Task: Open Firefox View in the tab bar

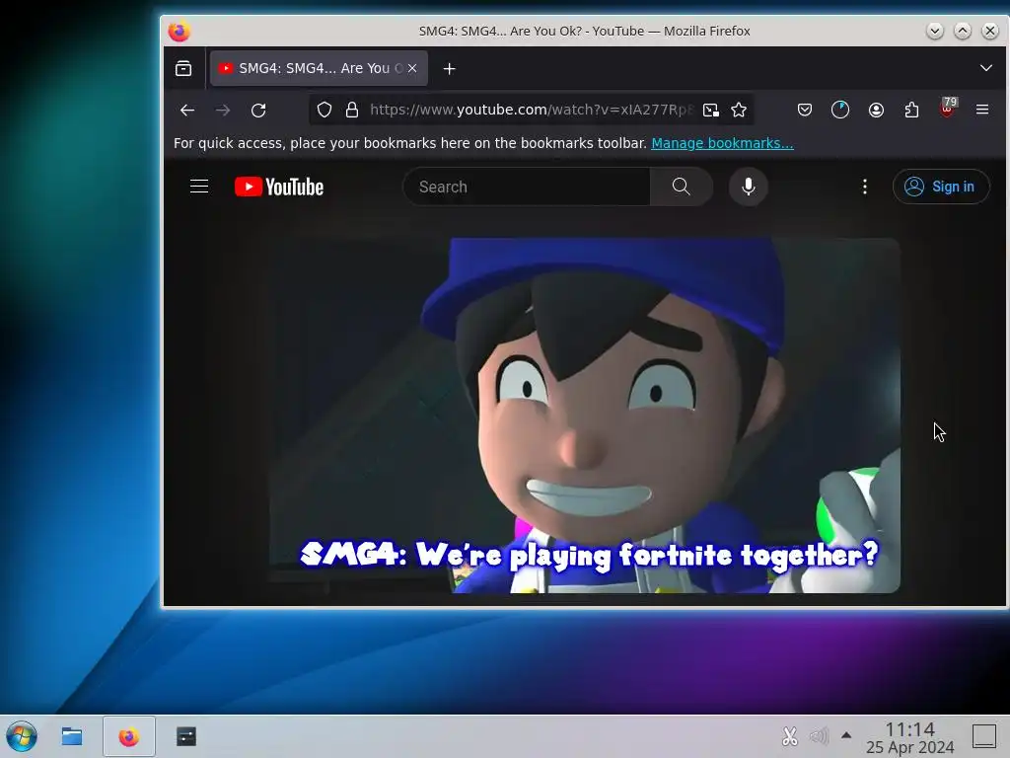Action: click(x=183, y=68)
